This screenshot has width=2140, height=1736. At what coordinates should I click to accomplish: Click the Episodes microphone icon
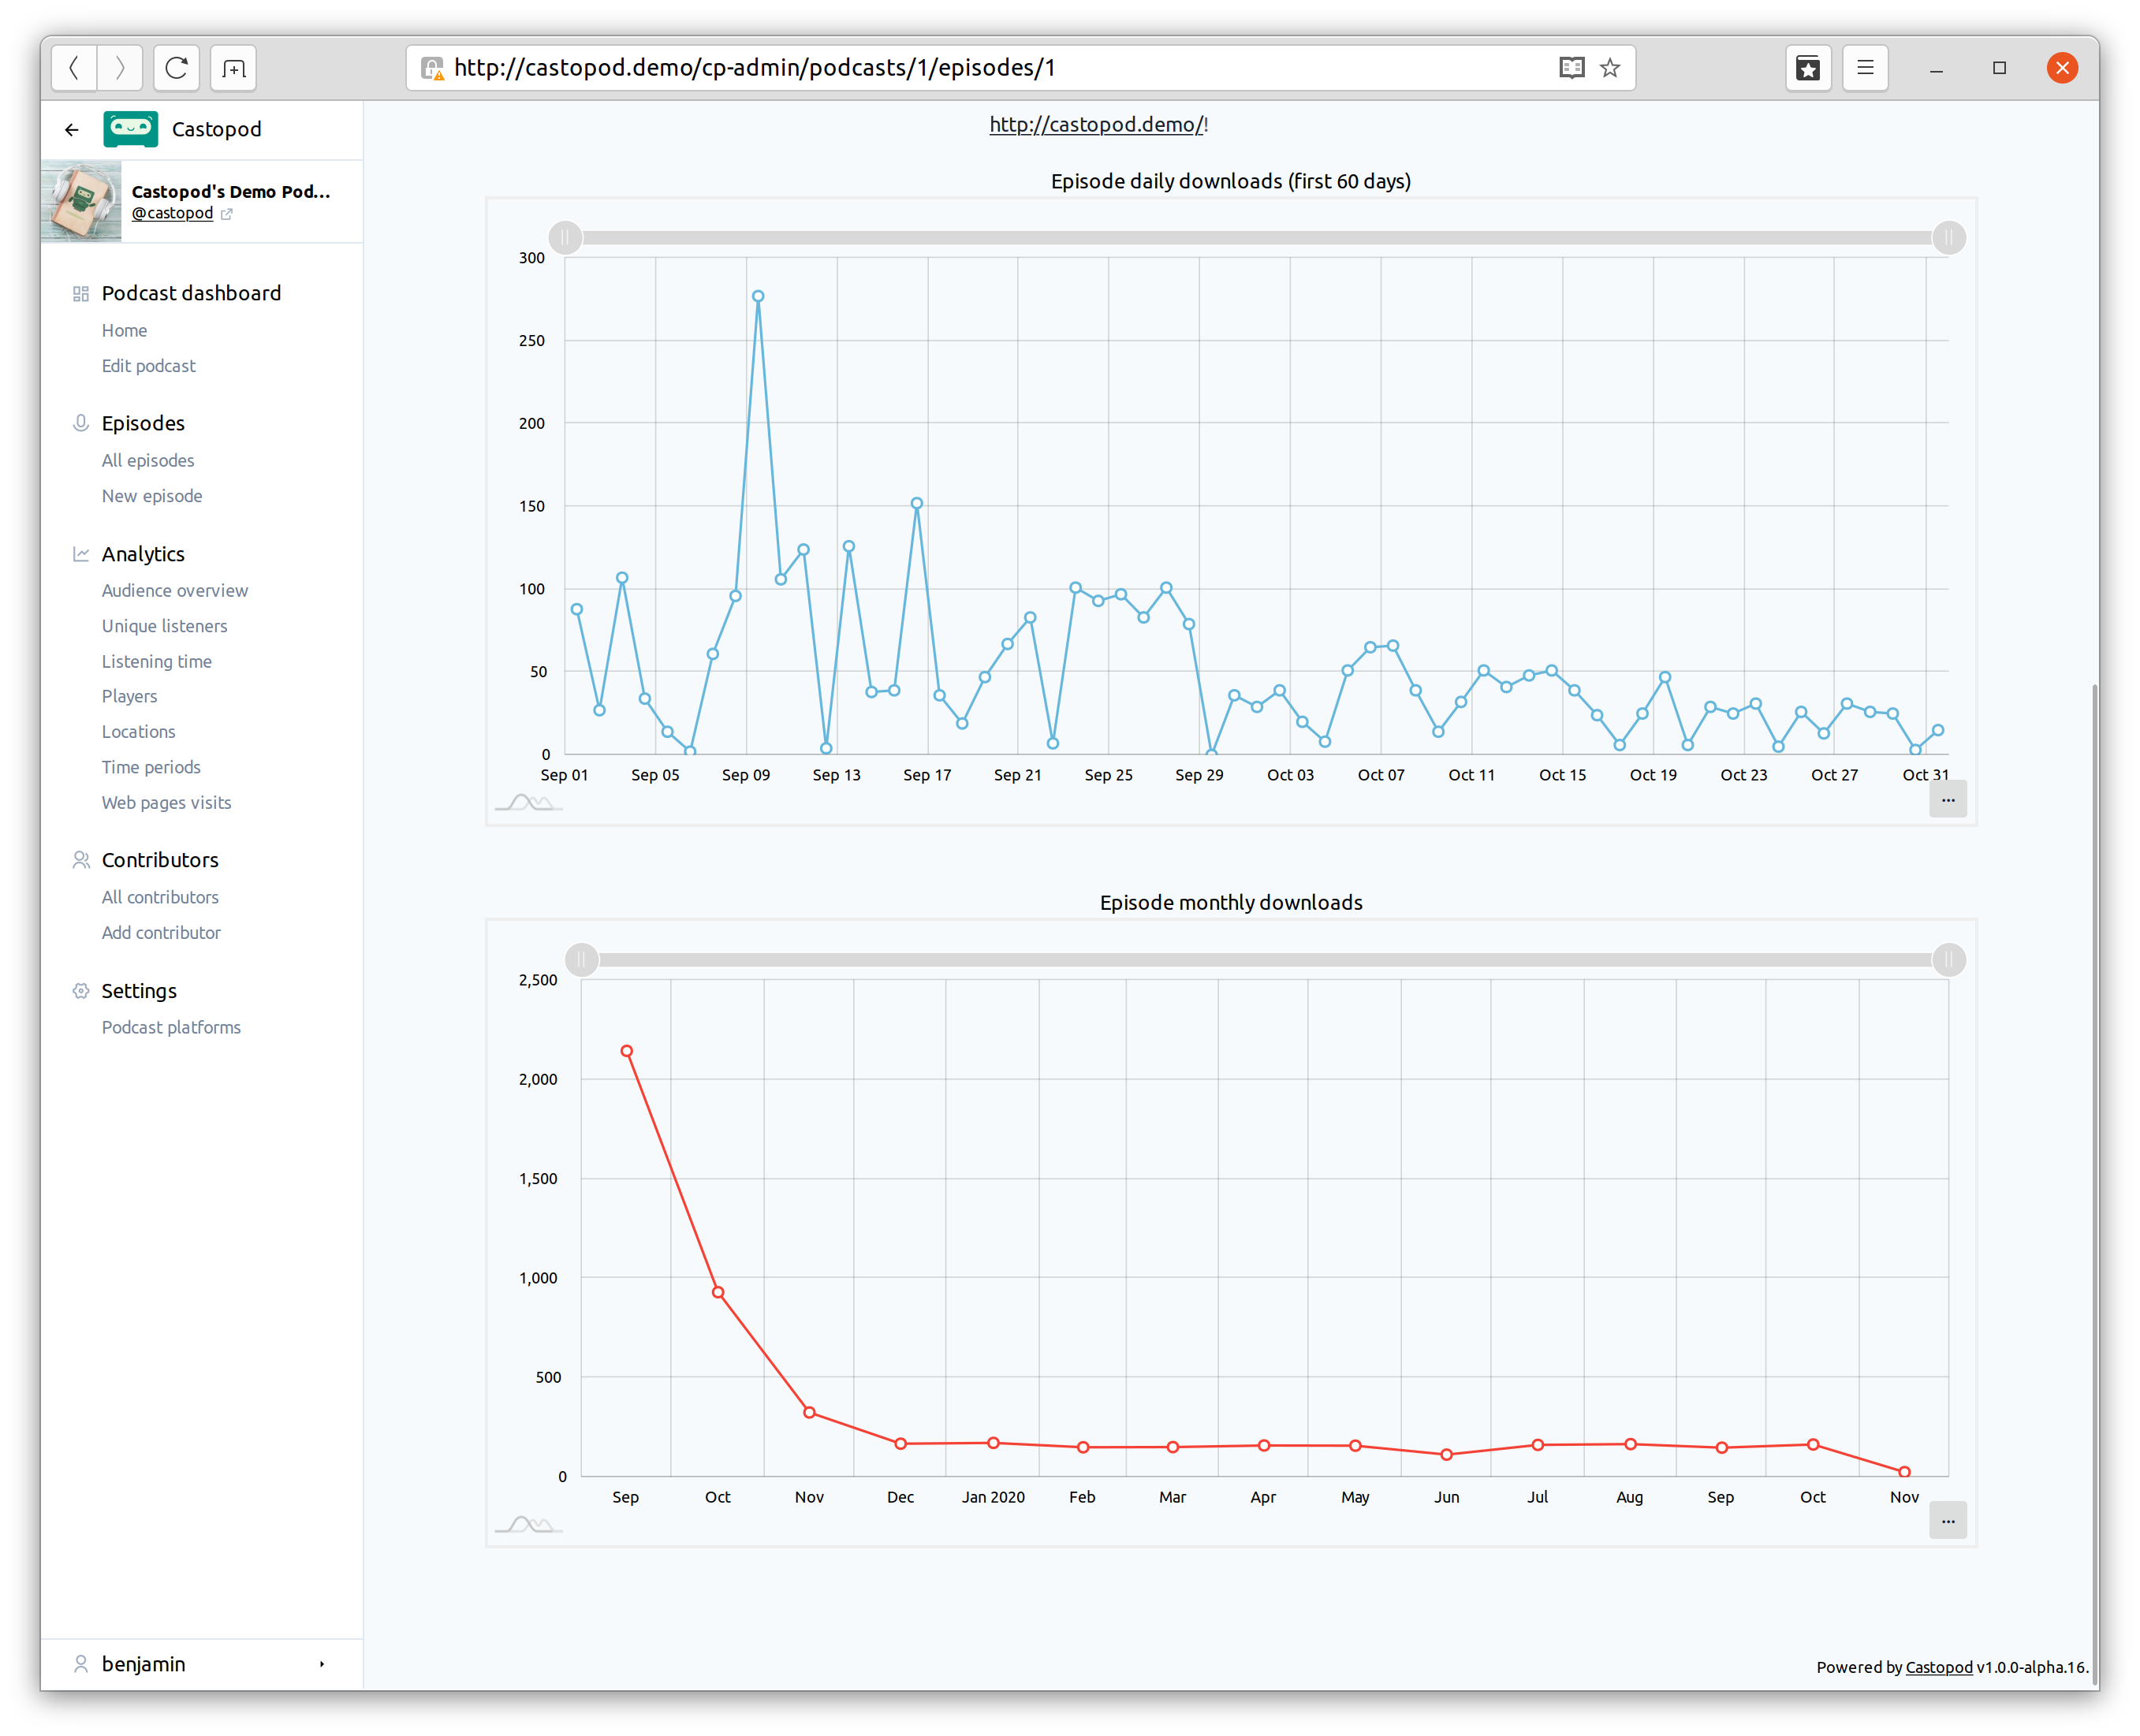pos(81,424)
